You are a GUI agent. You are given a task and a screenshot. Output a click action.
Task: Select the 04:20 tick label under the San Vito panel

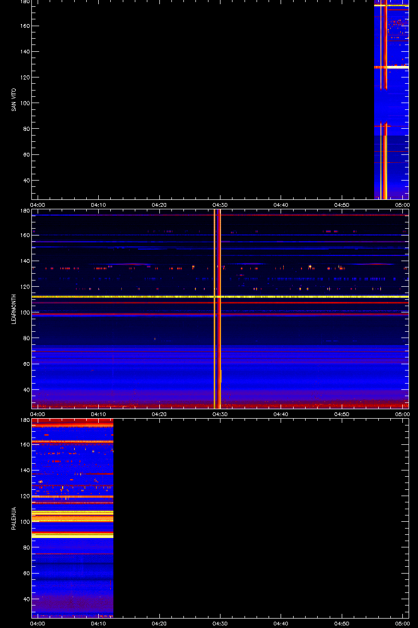159,205
